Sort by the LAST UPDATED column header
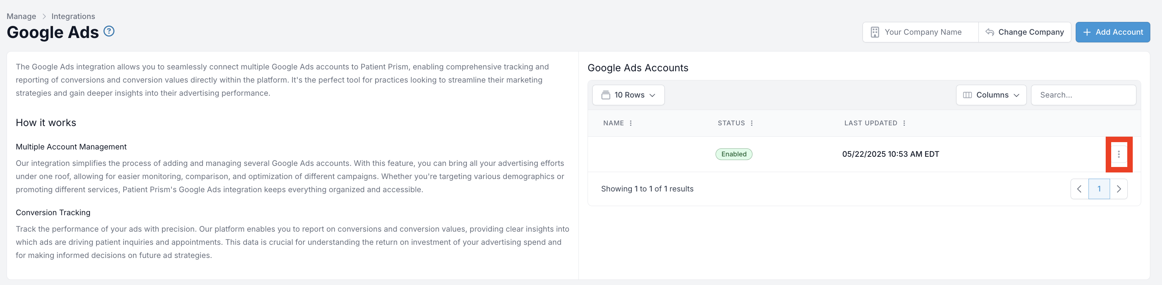1162x285 pixels. pos(870,123)
